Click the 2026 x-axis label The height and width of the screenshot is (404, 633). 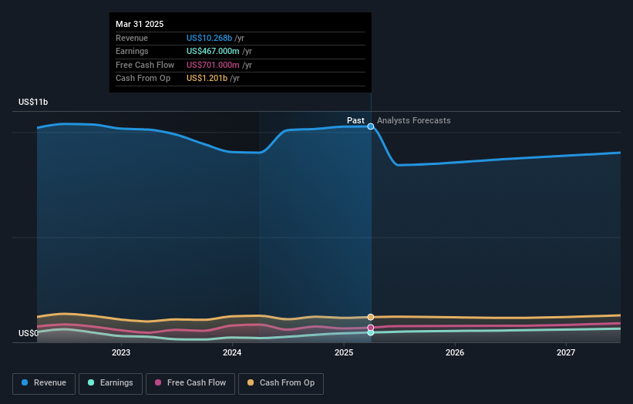[x=455, y=353]
